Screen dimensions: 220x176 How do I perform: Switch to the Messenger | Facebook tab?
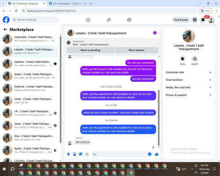[x=25, y=4]
